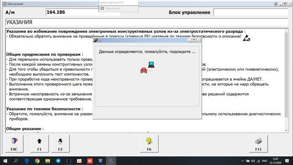Image resolution: width=293 pixels, height=165 pixels.
Task: Click the battery icon in the tray
Action: click(248, 161)
